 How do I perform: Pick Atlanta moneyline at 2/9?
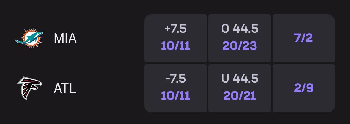(x=303, y=88)
